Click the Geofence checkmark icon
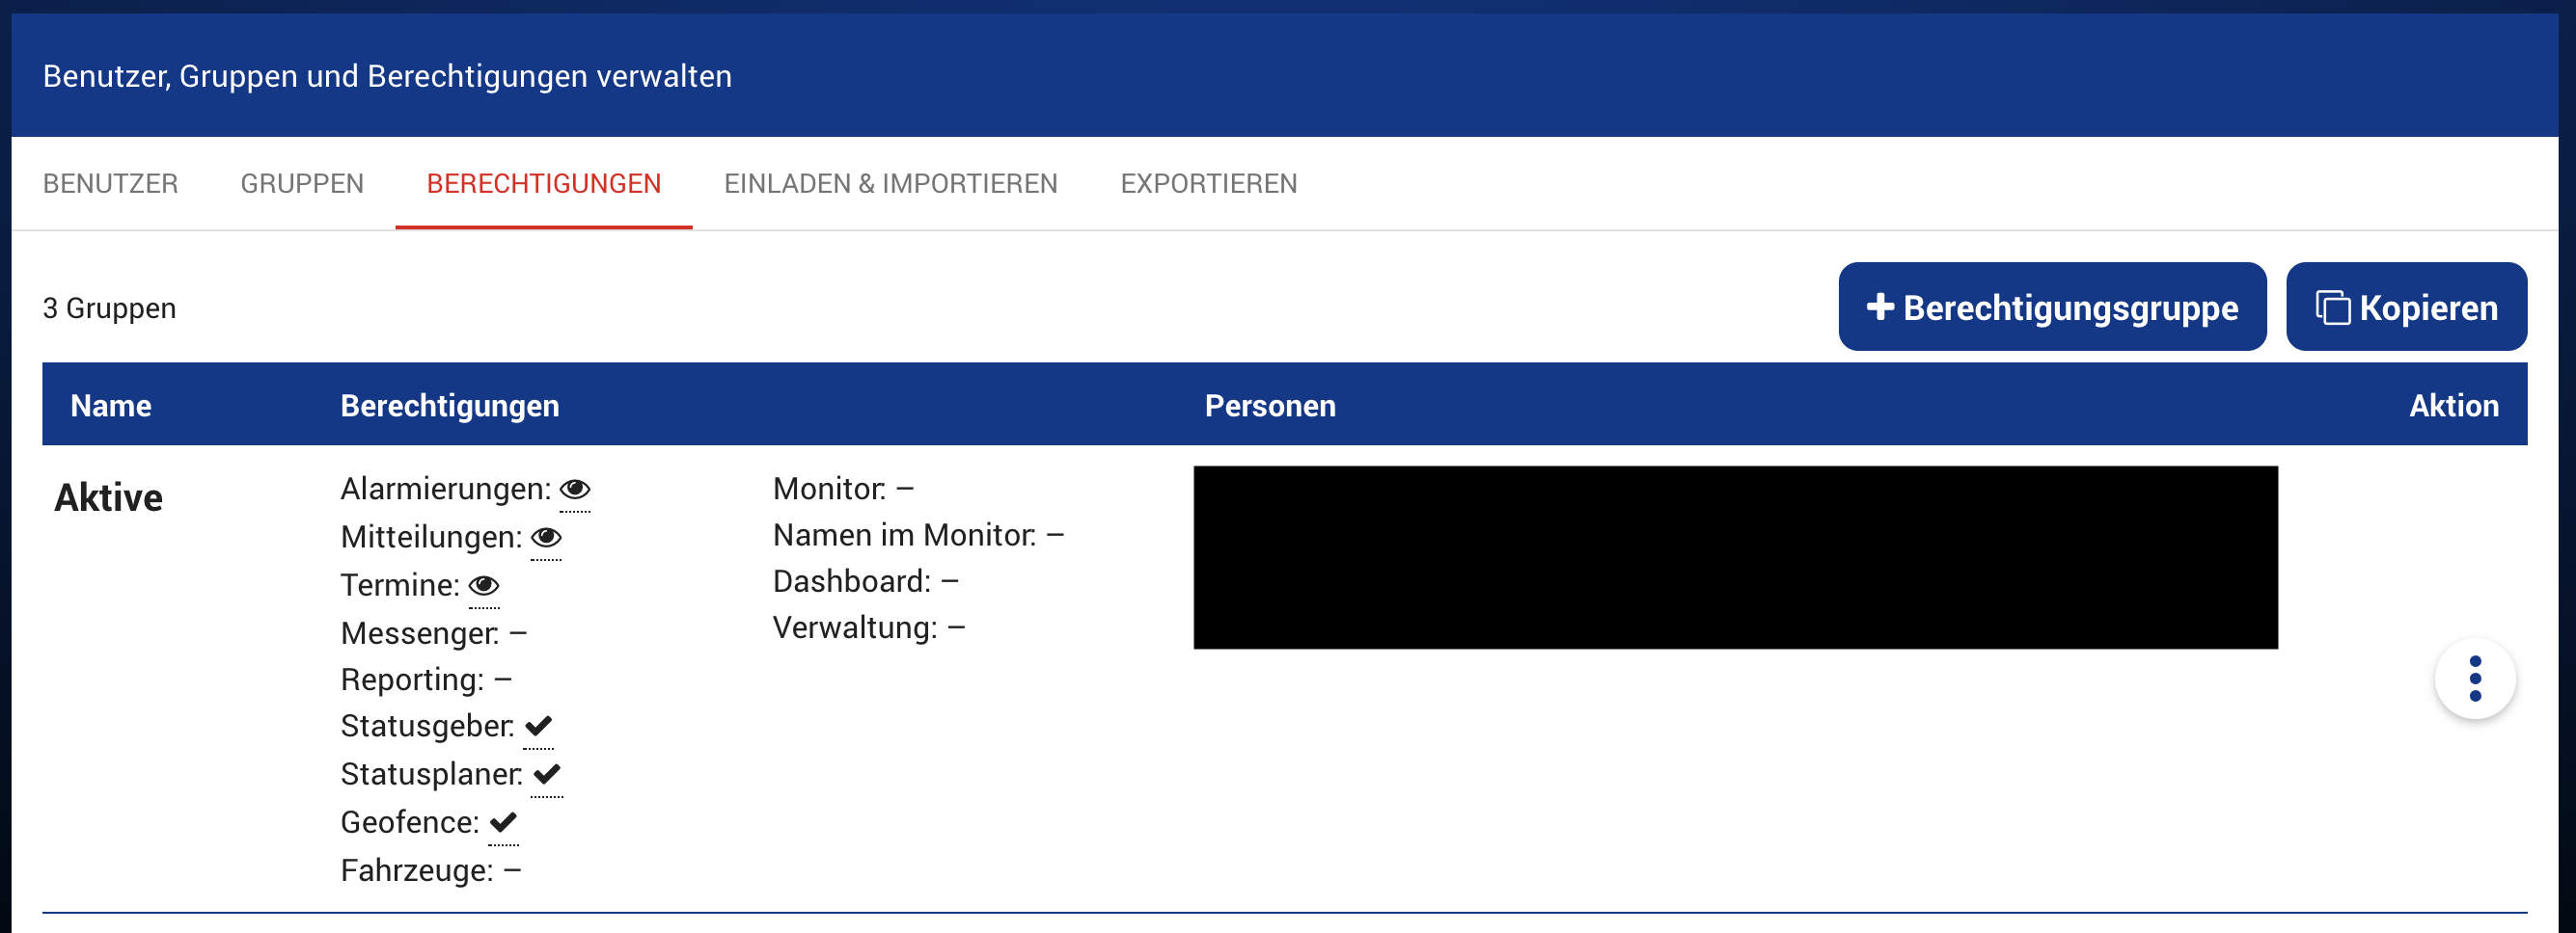 tap(503, 822)
